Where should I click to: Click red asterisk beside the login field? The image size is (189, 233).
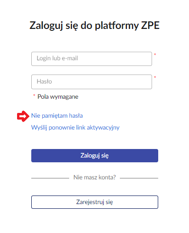155,55
